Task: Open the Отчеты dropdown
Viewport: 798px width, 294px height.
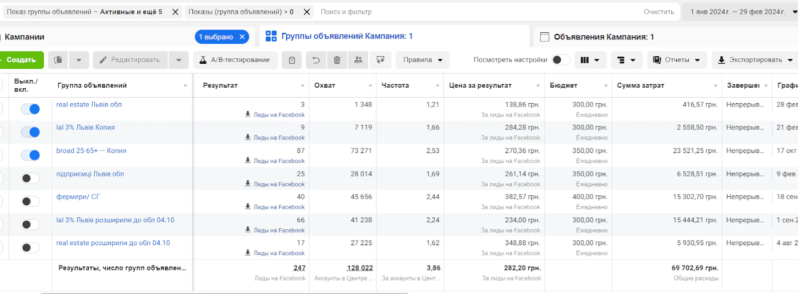Action: (x=677, y=60)
